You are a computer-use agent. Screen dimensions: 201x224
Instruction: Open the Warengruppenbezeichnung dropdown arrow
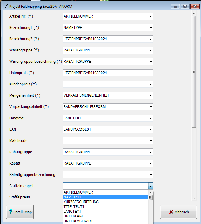151,62
